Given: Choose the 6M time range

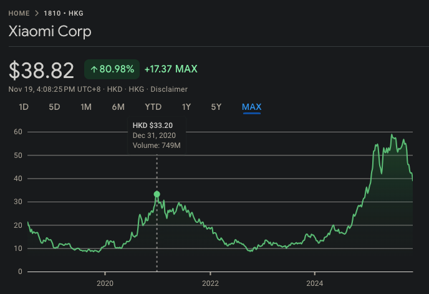Looking at the screenshot, I should (x=118, y=107).
